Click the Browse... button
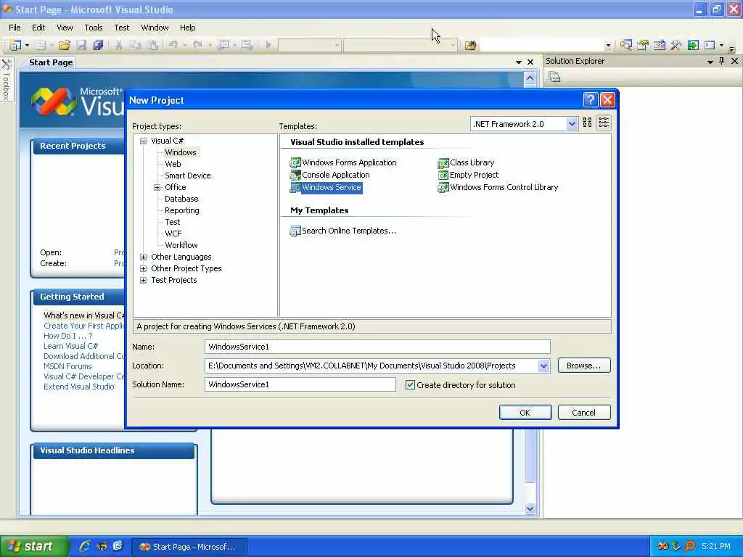This screenshot has height=557, width=743. point(584,366)
